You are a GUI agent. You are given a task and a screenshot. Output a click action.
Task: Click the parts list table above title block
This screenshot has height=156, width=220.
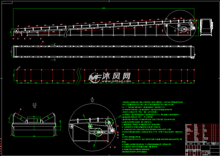pos(202,131)
